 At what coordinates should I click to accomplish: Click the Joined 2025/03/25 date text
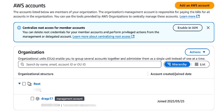[171, 101]
